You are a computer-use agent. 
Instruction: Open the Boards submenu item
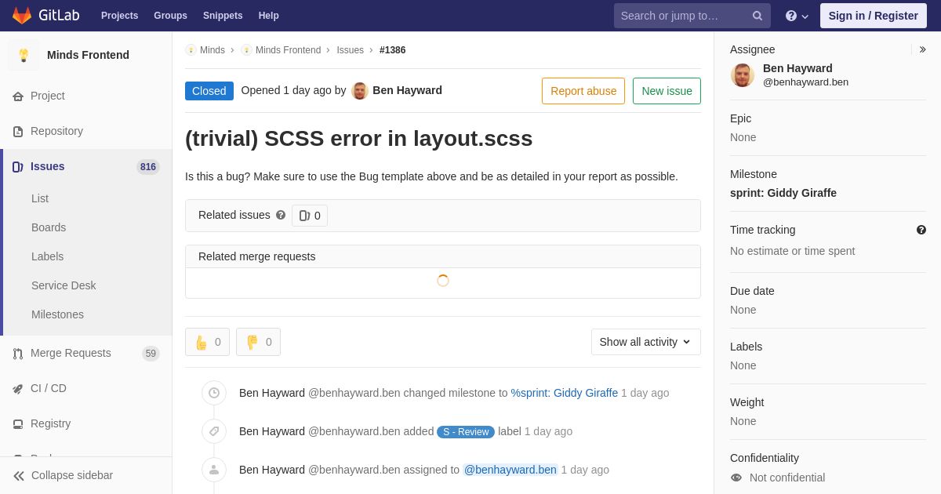point(49,227)
